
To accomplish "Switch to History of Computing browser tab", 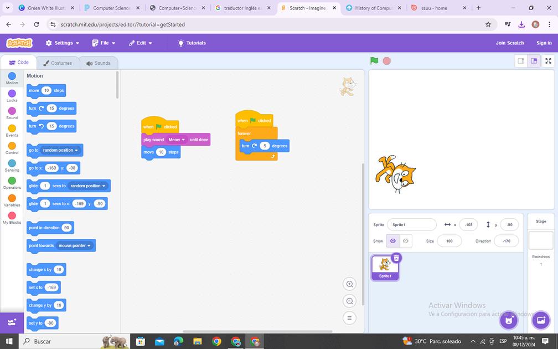I will coord(374,8).
